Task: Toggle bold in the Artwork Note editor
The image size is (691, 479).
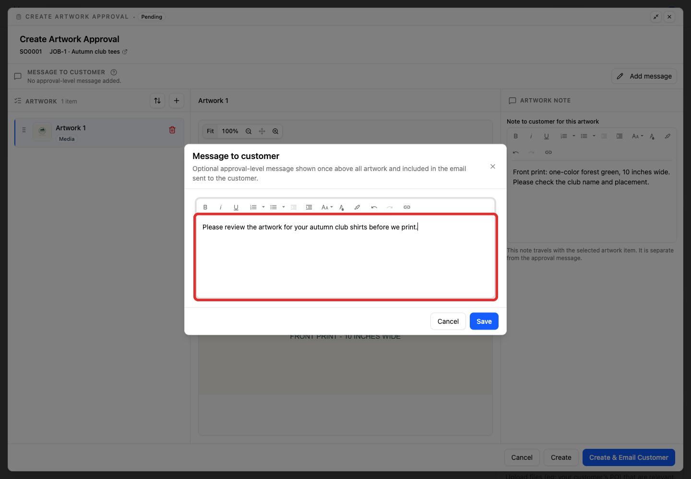Action: coord(516,137)
